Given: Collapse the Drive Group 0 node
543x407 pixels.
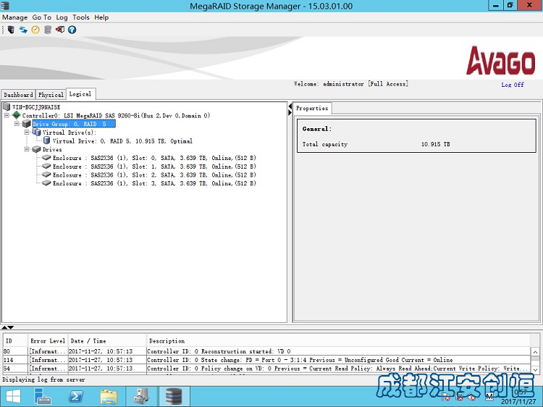Looking at the screenshot, I should 17,124.
